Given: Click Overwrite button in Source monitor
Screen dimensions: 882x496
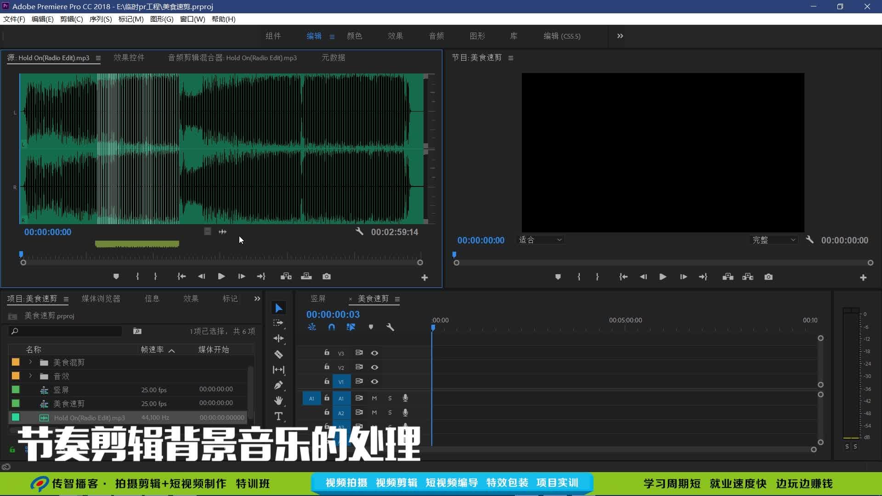Looking at the screenshot, I should pyautogui.click(x=306, y=276).
